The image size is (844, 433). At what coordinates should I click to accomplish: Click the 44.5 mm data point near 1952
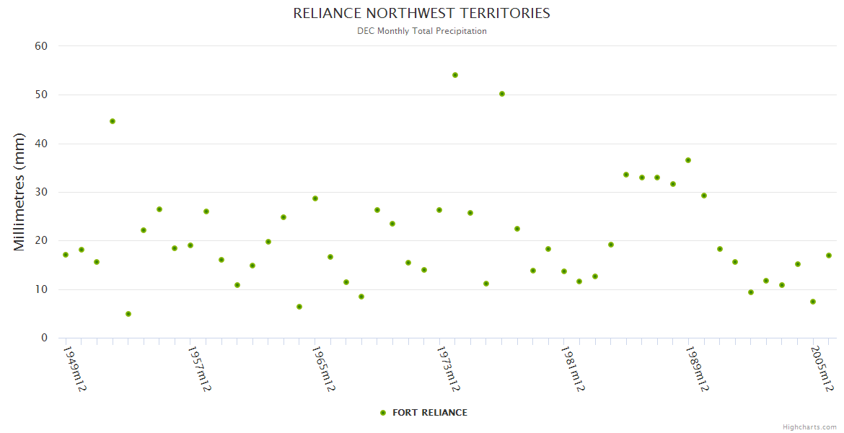point(113,121)
